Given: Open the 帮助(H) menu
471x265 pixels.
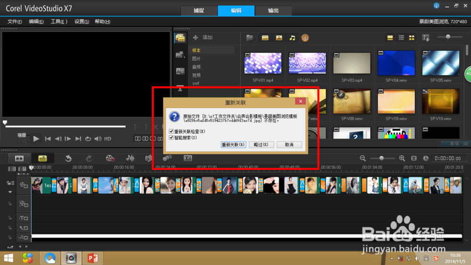Looking at the screenshot, I should click(x=102, y=22).
